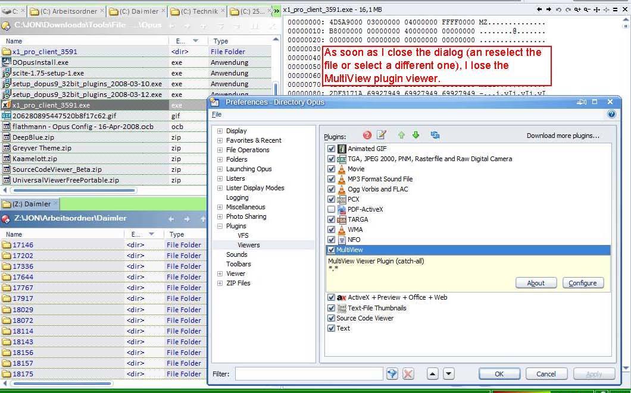631x393 pixels.
Task: Click the viewer pane back arrow icon
Action: tap(539, 10)
